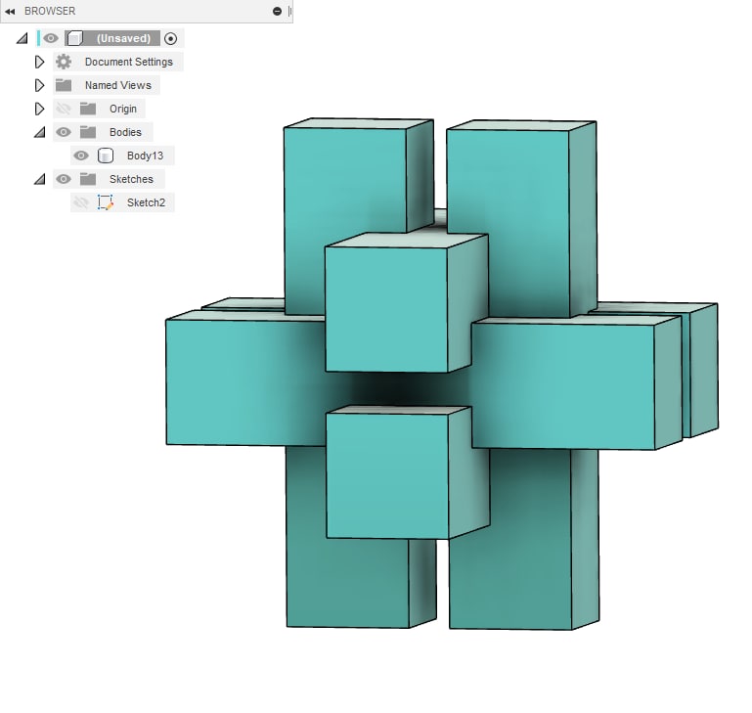Viewport: 752px width, 713px height.
Task: Click the Document Settings gear icon
Action: click(x=64, y=62)
